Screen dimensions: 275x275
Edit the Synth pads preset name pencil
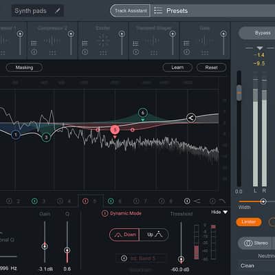tap(58, 10)
